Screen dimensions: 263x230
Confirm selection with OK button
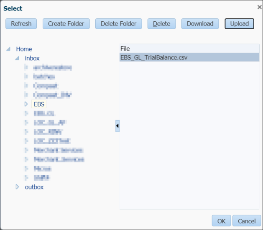coord(221,221)
